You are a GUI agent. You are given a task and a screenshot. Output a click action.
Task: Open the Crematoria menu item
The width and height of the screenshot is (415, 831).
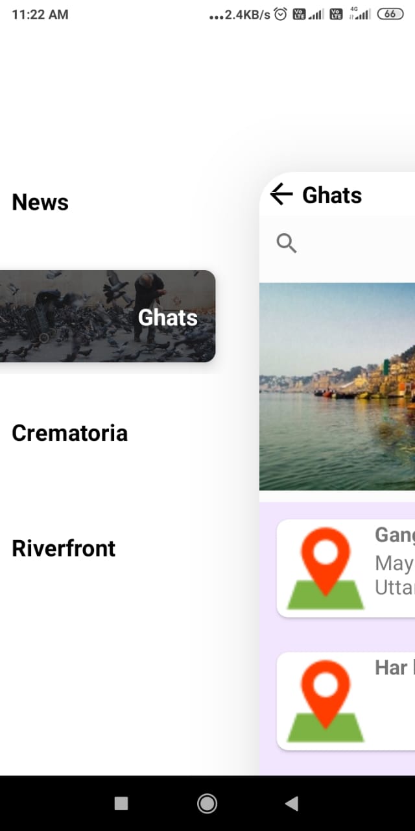tap(70, 433)
